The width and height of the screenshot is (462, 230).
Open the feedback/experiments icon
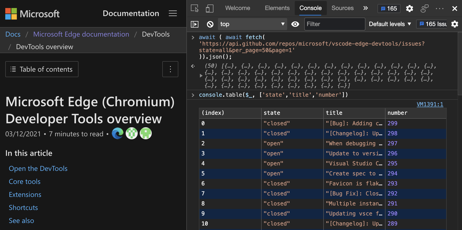point(424,9)
